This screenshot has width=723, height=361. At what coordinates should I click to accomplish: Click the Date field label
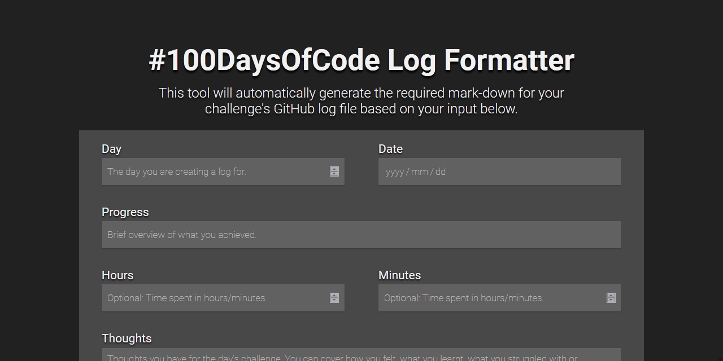click(x=390, y=149)
